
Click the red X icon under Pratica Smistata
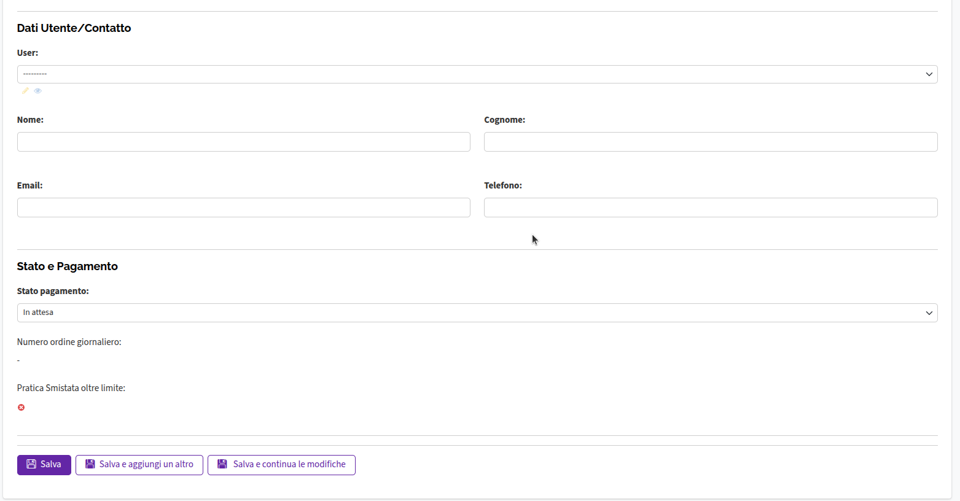21,408
